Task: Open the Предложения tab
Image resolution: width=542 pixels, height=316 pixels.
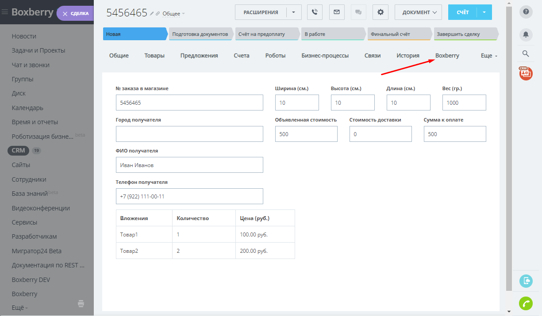Action: click(x=199, y=56)
